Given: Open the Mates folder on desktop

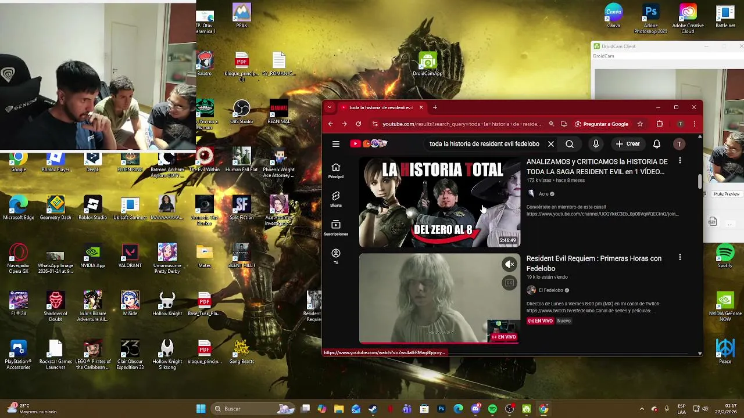Looking at the screenshot, I should click(205, 256).
